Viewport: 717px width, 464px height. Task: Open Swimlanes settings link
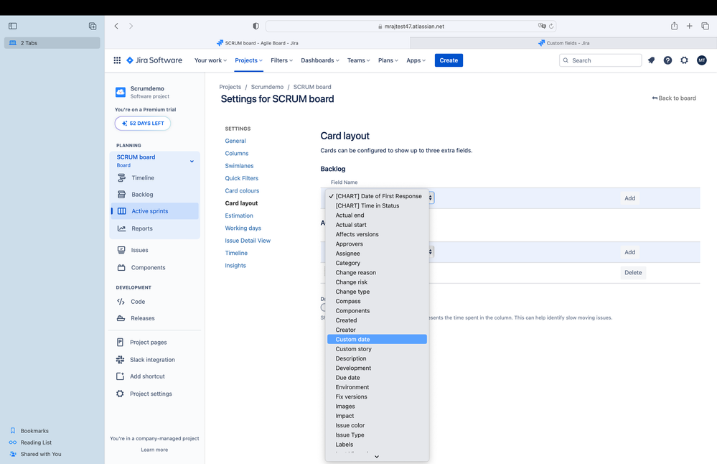point(239,166)
